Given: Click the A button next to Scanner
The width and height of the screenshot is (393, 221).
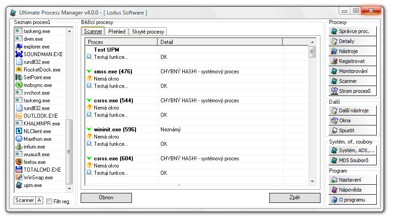Looking at the screenshot, I should pos(39,201).
